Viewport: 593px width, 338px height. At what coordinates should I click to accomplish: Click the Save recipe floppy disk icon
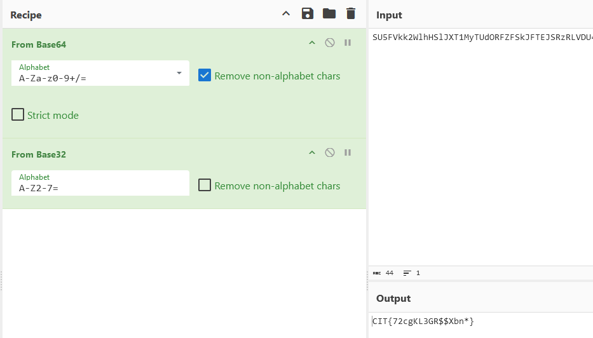[x=308, y=14]
